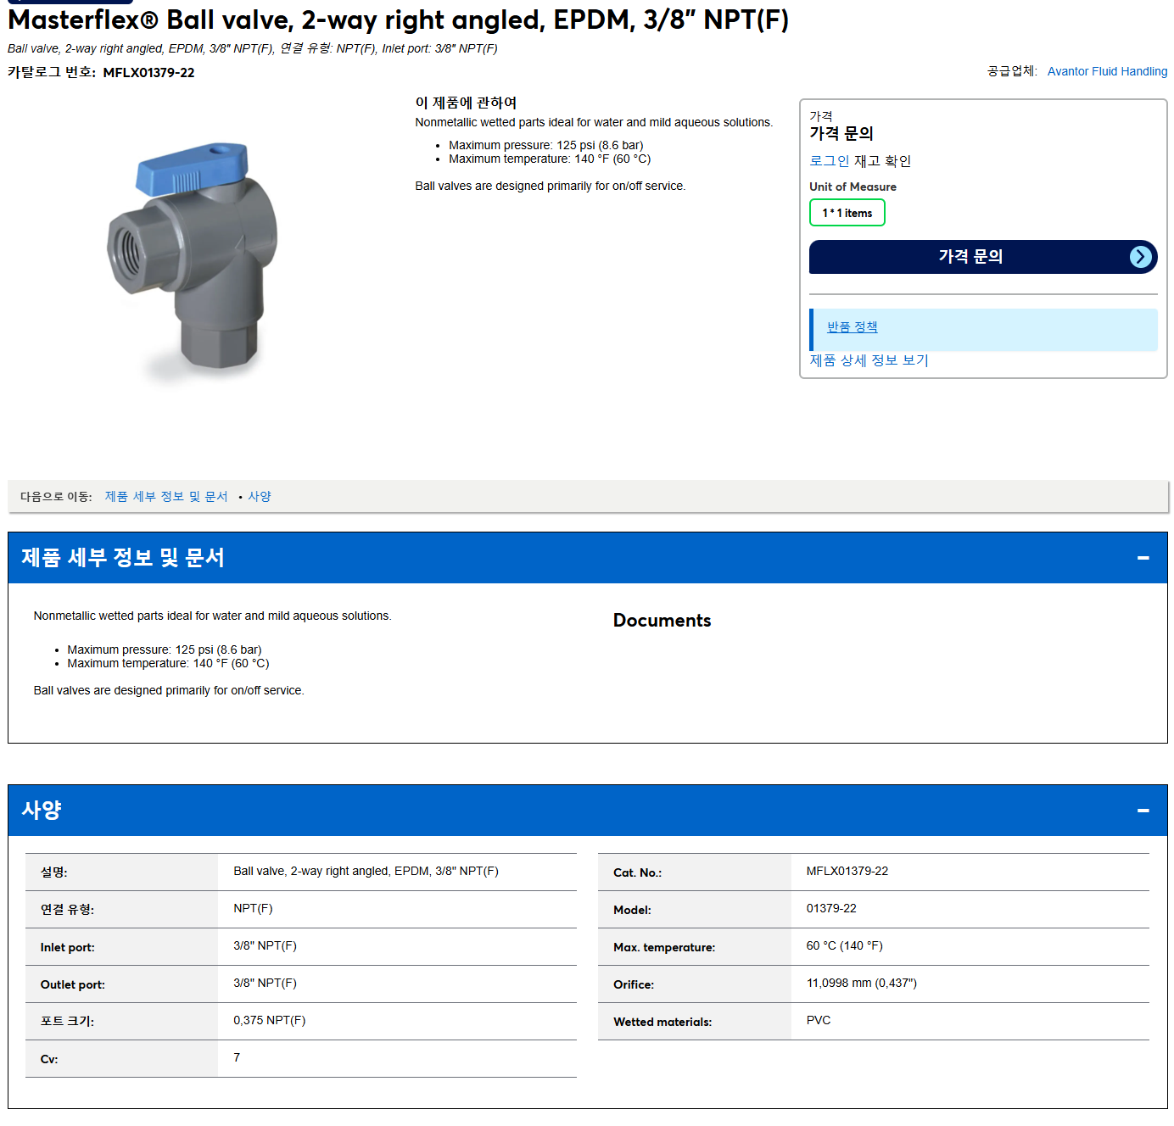1174x1126 pixels.
Task: Click the Orifice value 11,0998 mm
Action: (x=861, y=984)
